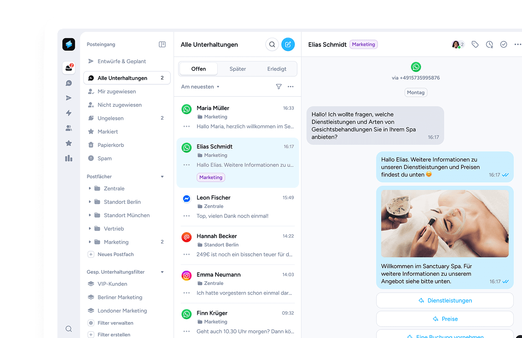The image size is (522, 338).
Task: Open the spa facial image in chat
Action: click(445, 224)
